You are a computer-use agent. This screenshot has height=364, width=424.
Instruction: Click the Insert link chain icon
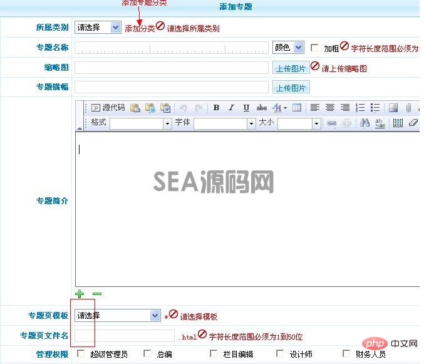click(331, 123)
